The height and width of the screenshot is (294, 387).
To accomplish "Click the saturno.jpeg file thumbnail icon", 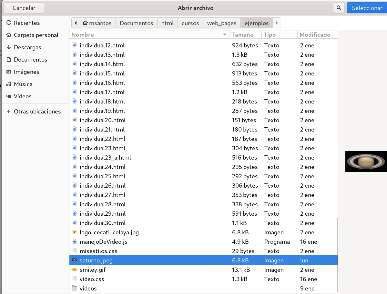I will pos(75,260).
